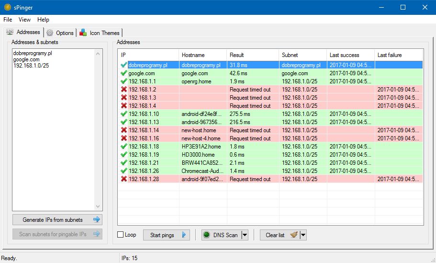This screenshot has width=436, height=263.
Task: Select the 0.6 ms result cell
Action: [253, 154]
